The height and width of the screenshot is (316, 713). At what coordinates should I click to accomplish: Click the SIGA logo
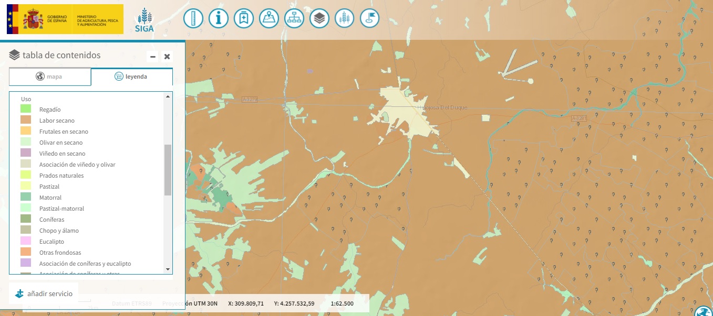[x=144, y=20]
